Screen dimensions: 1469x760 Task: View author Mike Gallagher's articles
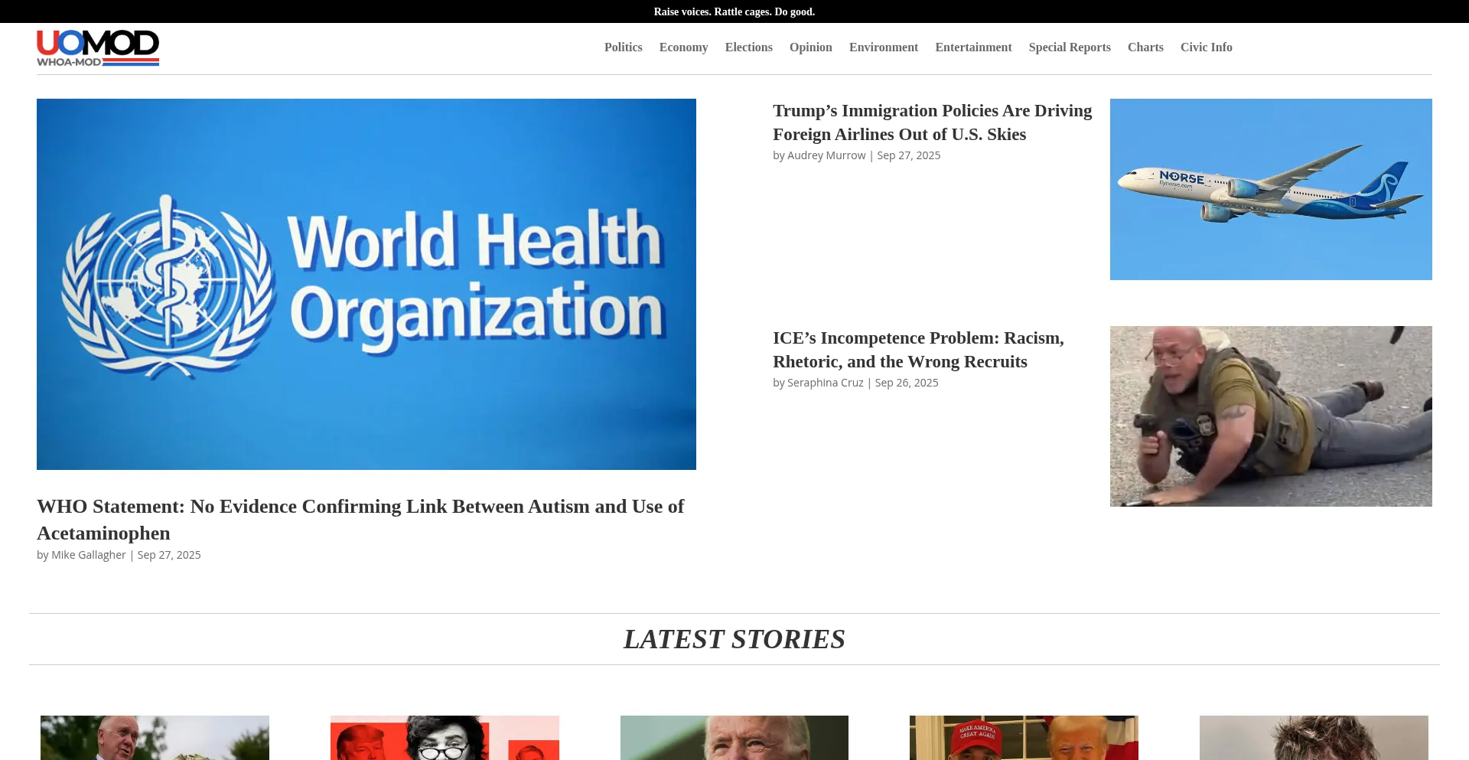[88, 555]
